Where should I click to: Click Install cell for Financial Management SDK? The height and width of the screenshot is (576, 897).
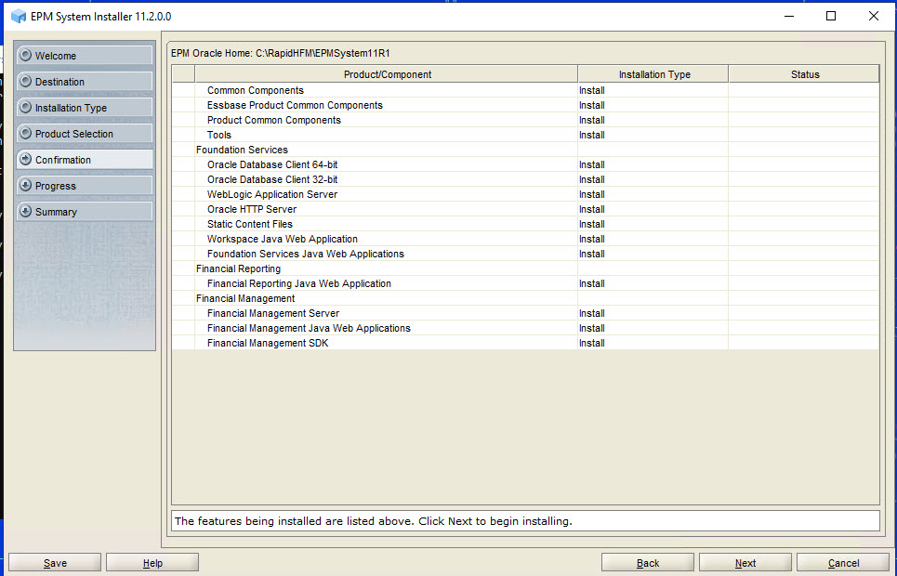point(653,343)
